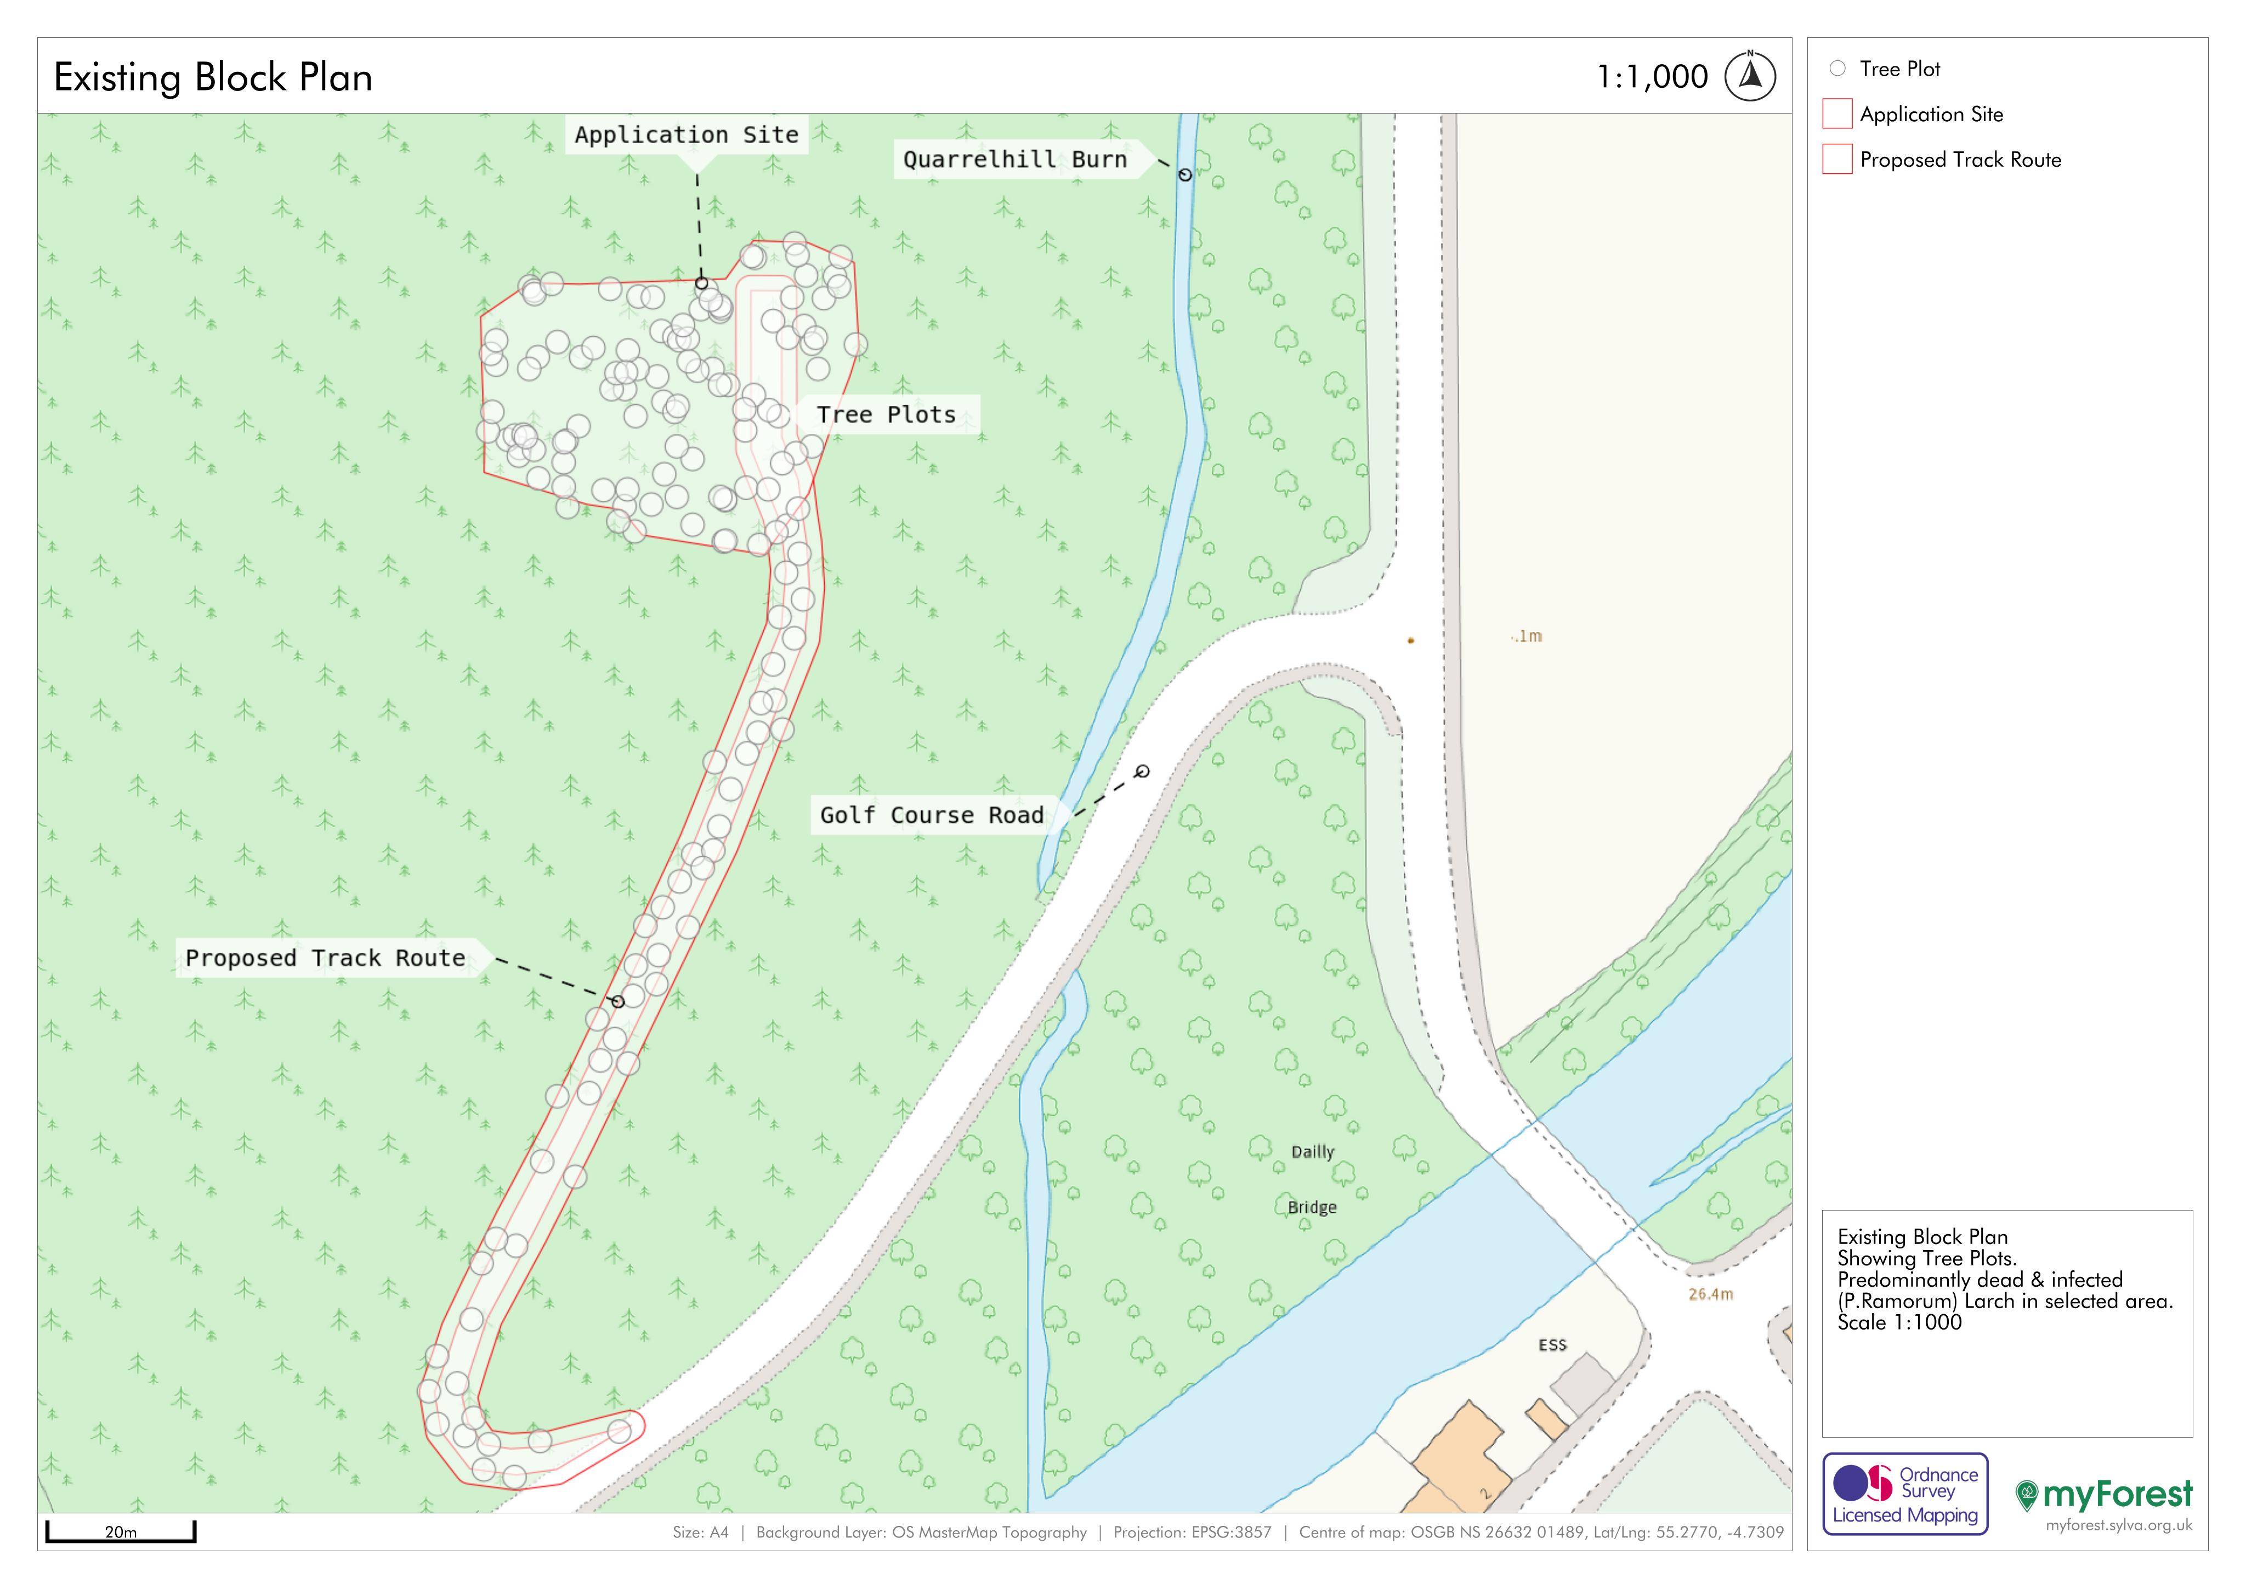
Task: Click the 1:1,000 scale text
Action: point(1652,76)
